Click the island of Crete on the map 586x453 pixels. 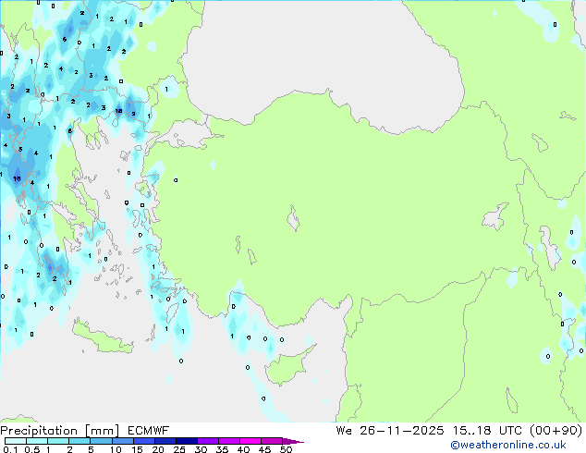point(102,338)
